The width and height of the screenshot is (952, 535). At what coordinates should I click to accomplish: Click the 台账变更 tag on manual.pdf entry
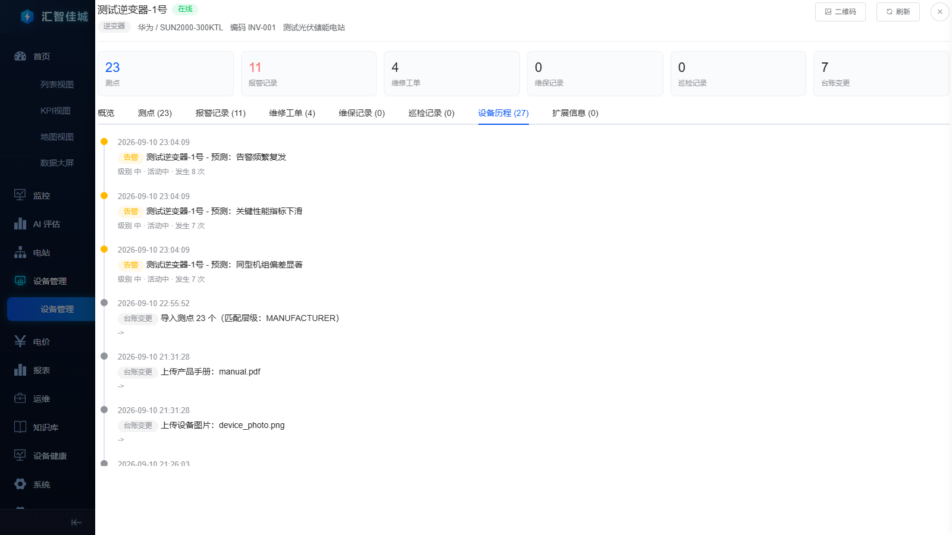pyautogui.click(x=138, y=372)
